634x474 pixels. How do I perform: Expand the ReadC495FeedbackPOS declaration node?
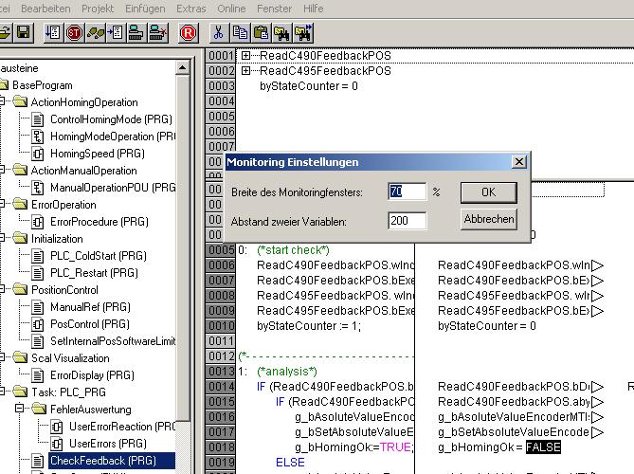pos(246,71)
